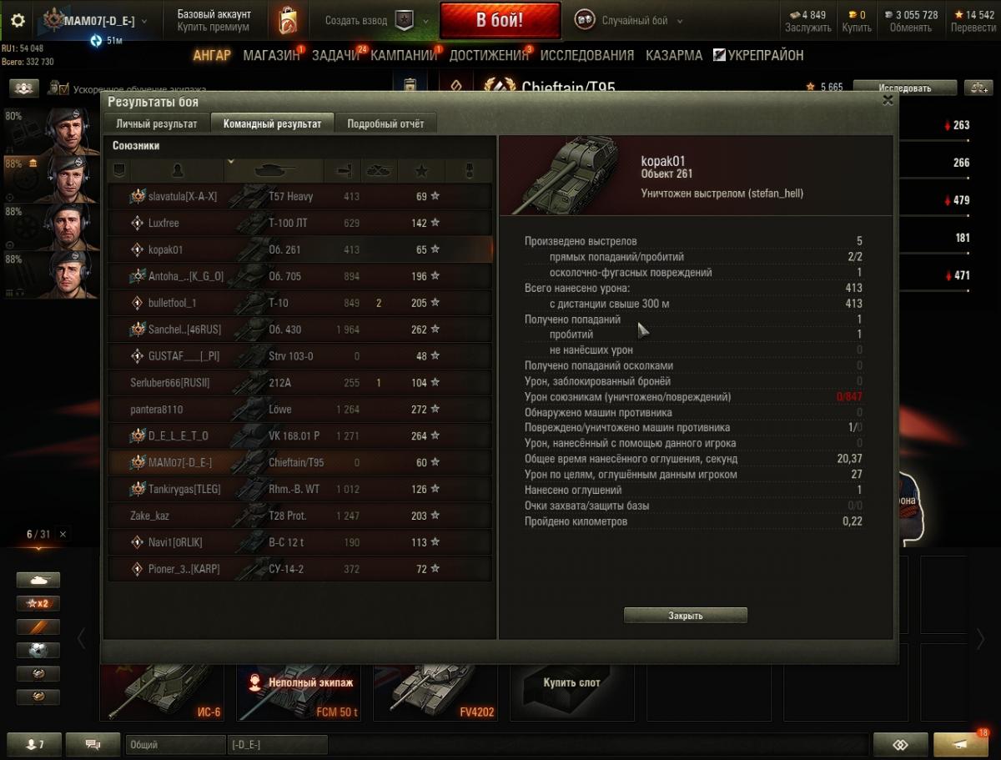Image resolution: width=1001 pixels, height=760 pixels.
Task: Toggle the tank type carousel filter
Action: pyautogui.click(x=38, y=580)
